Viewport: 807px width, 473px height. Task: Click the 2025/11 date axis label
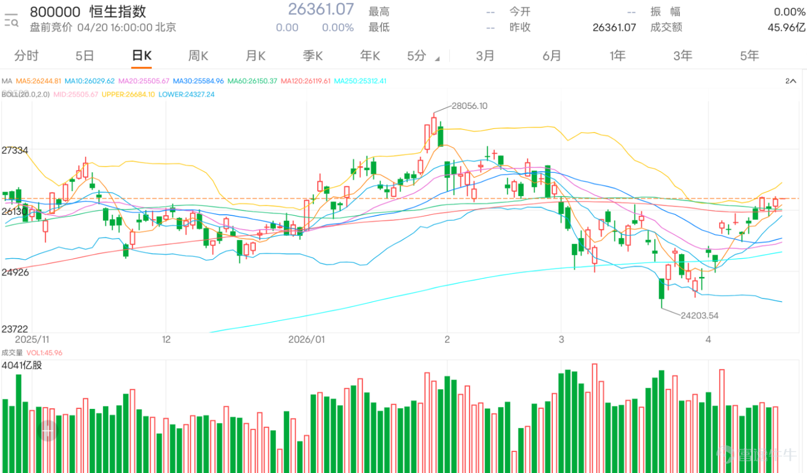click(32, 339)
